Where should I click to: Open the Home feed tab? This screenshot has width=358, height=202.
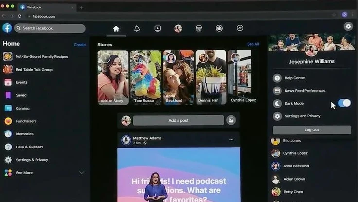(x=116, y=29)
